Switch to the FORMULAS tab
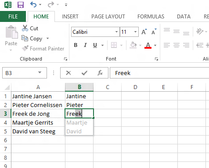The image size is (209, 168). tap(151, 17)
